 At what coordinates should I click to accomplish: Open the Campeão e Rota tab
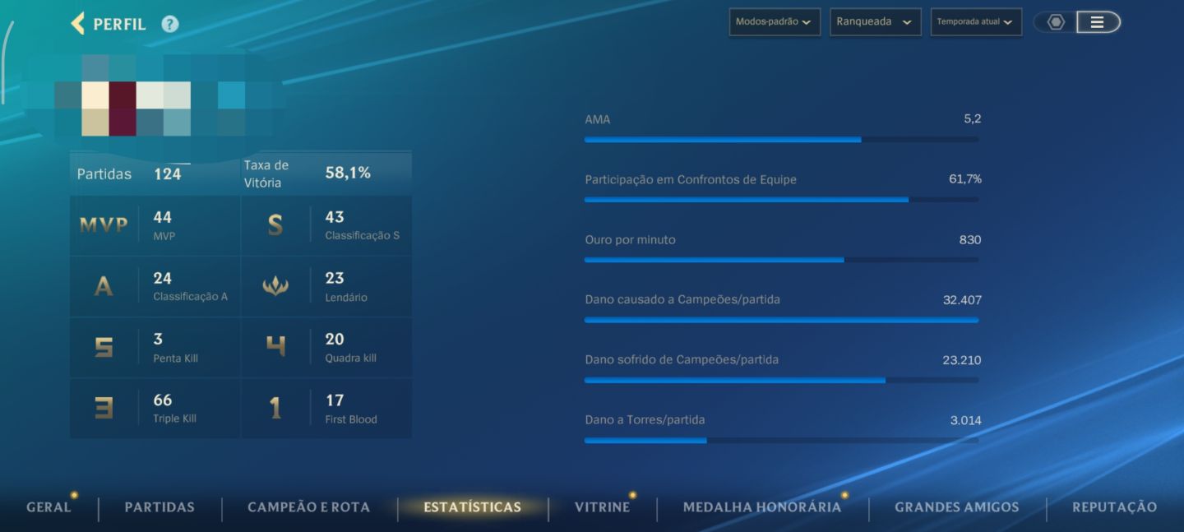pyautogui.click(x=308, y=507)
